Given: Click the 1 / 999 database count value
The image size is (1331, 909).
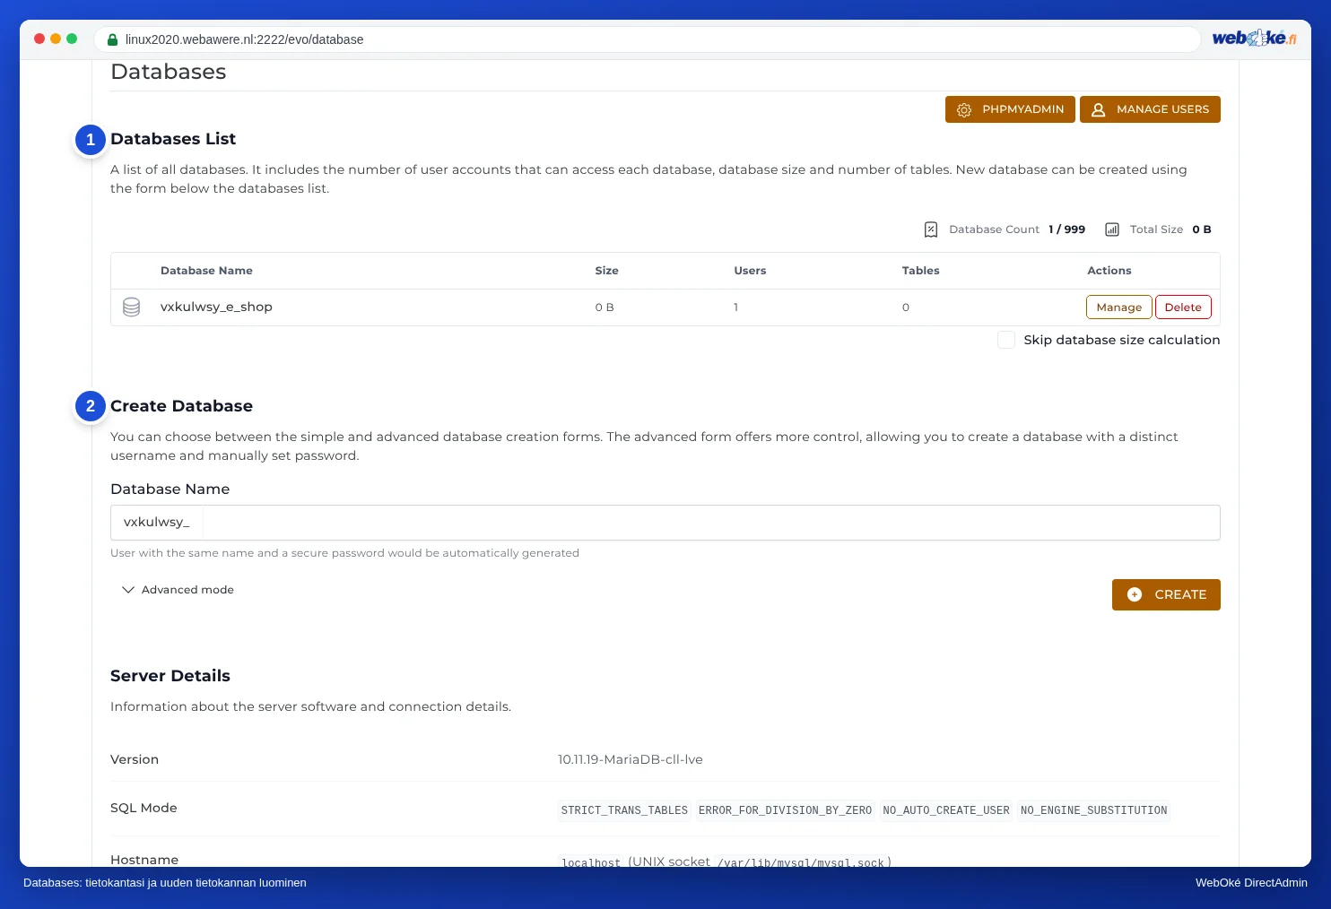Looking at the screenshot, I should (x=1066, y=229).
